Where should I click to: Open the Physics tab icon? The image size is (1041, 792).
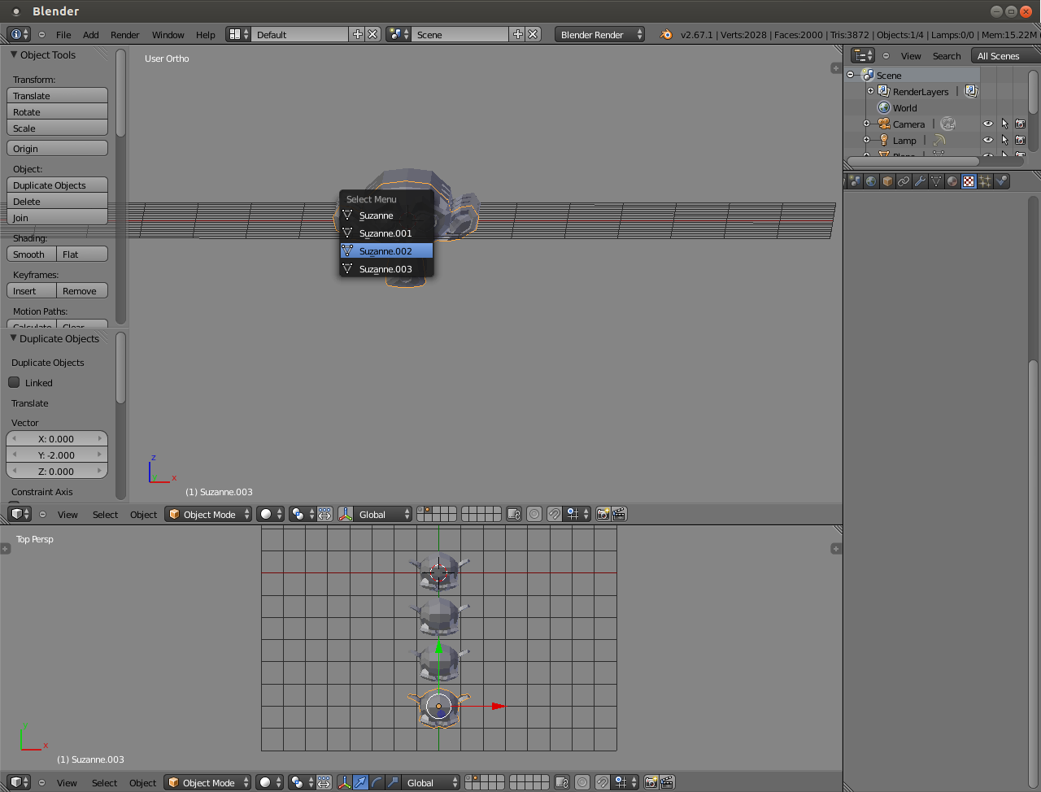click(1001, 181)
